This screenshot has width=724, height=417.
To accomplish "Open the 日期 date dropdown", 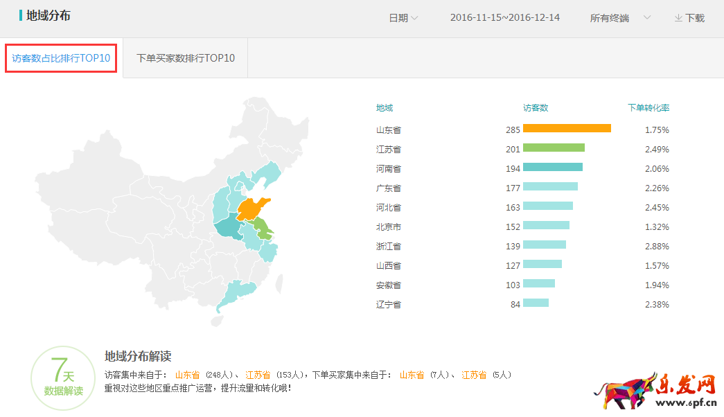I will pyautogui.click(x=403, y=18).
